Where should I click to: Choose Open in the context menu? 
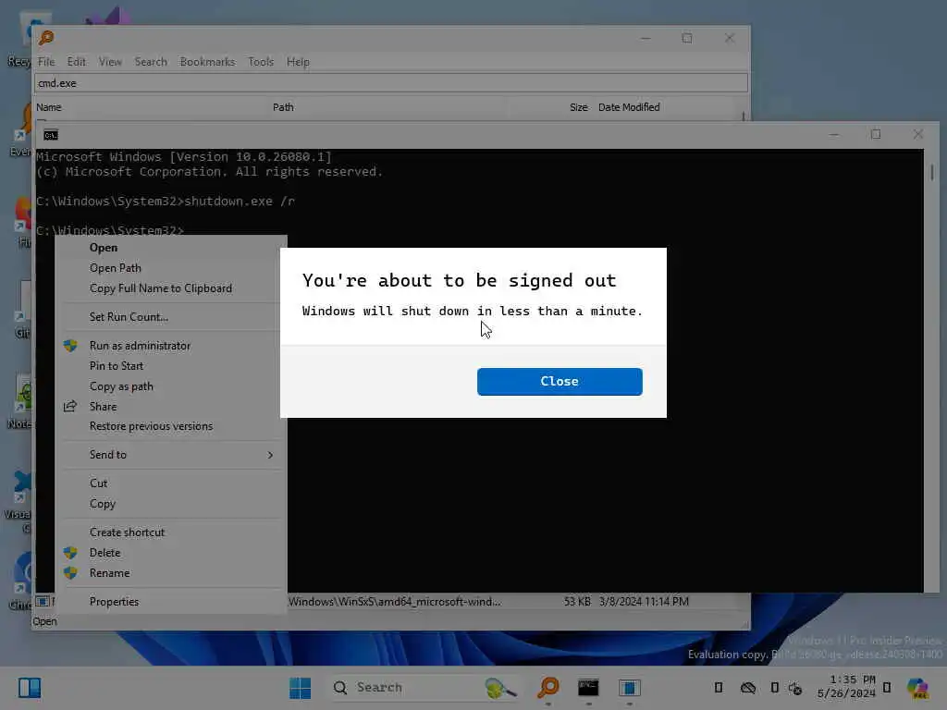(x=104, y=248)
